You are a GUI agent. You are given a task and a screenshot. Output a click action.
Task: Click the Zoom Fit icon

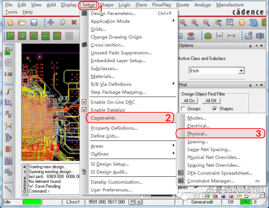tap(230, 23)
